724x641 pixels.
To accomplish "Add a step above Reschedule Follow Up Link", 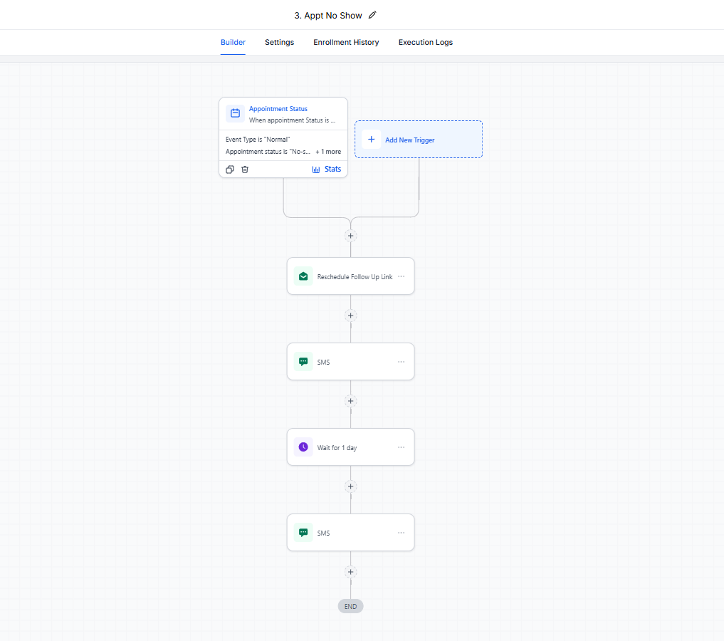I will pyautogui.click(x=350, y=236).
